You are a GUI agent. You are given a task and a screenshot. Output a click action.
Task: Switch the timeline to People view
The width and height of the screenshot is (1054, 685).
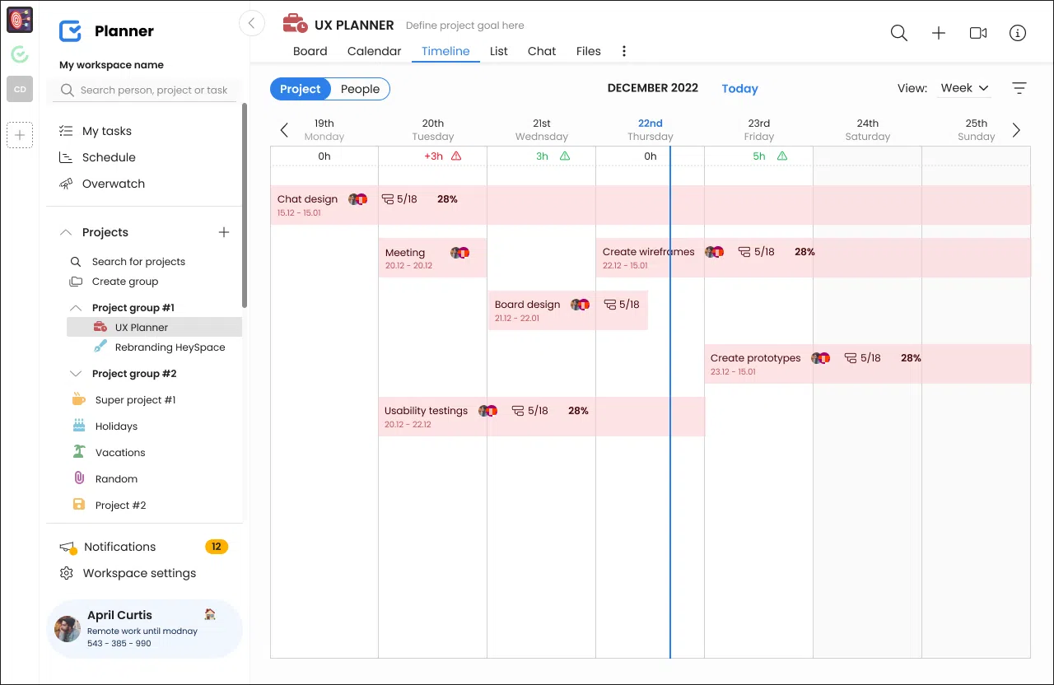(359, 89)
